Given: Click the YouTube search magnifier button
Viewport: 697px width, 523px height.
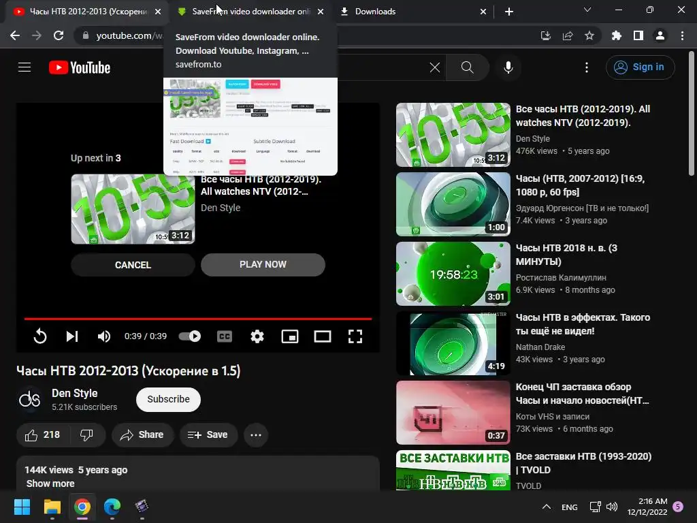Looking at the screenshot, I should point(467,67).
